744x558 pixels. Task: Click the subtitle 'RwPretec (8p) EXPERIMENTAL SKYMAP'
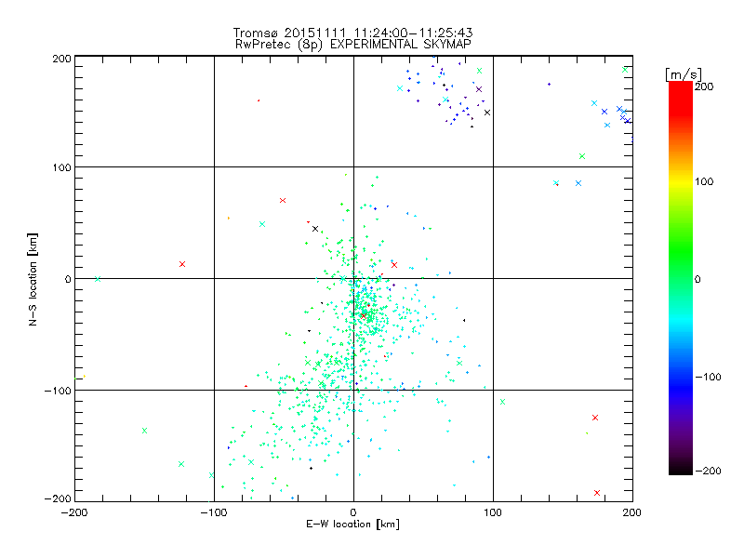(353, 44)
